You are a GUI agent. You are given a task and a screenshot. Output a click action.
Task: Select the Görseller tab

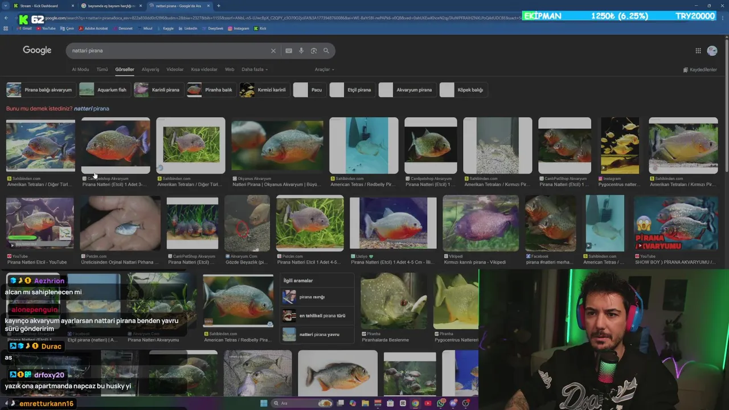(x=125, y=69)
